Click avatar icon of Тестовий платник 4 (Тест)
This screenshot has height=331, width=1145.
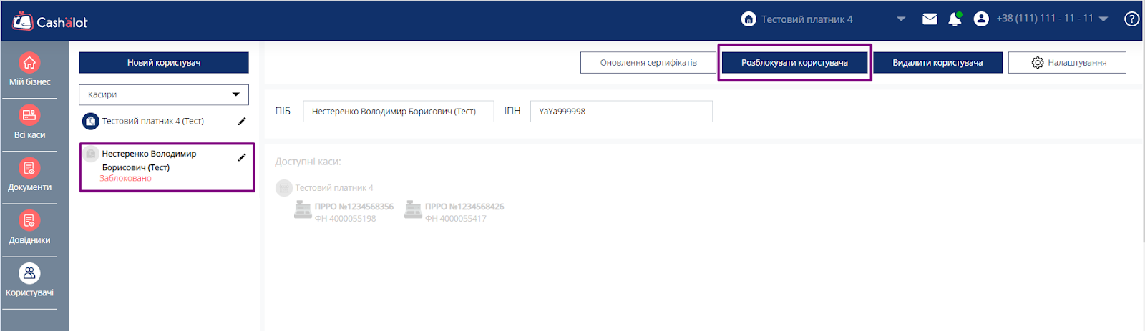pyautogui.click(x=91, y=122)
